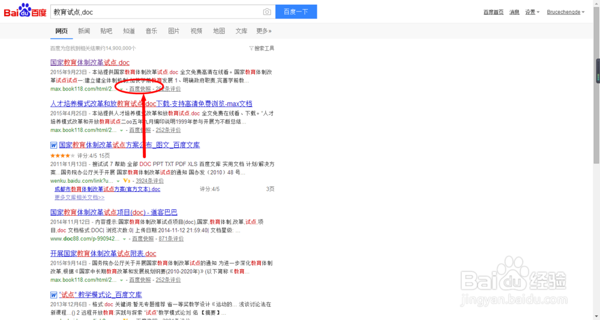Image resolution: width=600 pixels, height=320 pixels.
Task: Click the 百度一下 search button
Action: coord(296,12)
